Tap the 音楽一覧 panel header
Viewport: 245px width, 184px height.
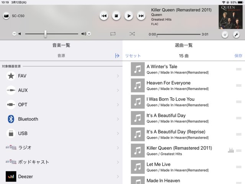[x=61, y=45]
